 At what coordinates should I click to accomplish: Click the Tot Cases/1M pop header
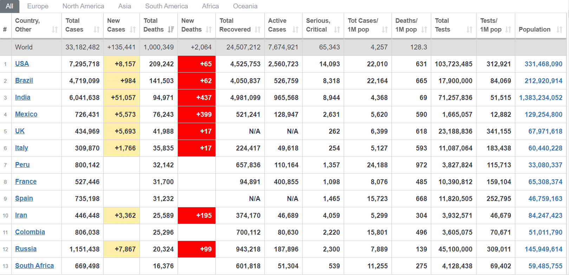coord(363,25)
